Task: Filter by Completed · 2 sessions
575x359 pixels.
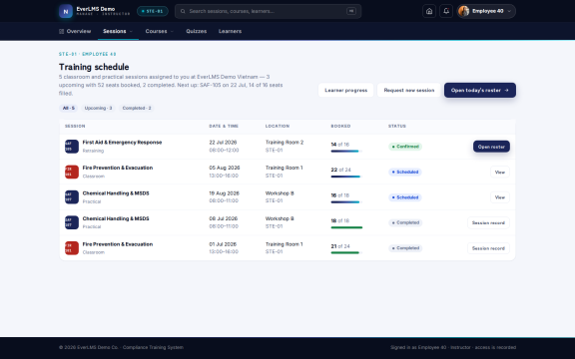Action: point(137,108)
